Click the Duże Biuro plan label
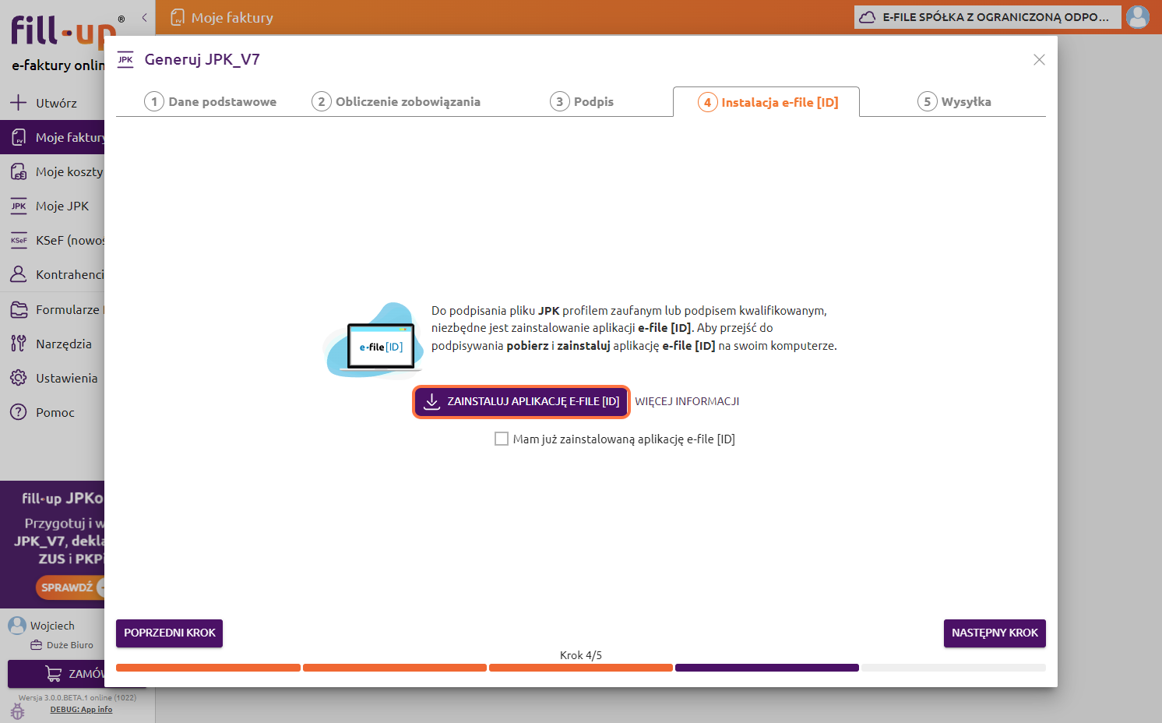 [x=70, y=645]
